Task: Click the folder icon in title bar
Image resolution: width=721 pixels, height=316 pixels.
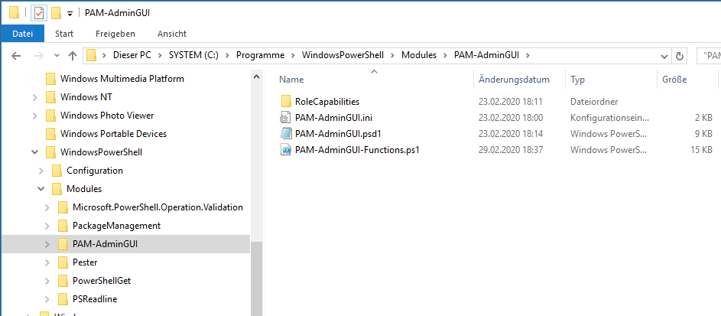Action: 14,13
